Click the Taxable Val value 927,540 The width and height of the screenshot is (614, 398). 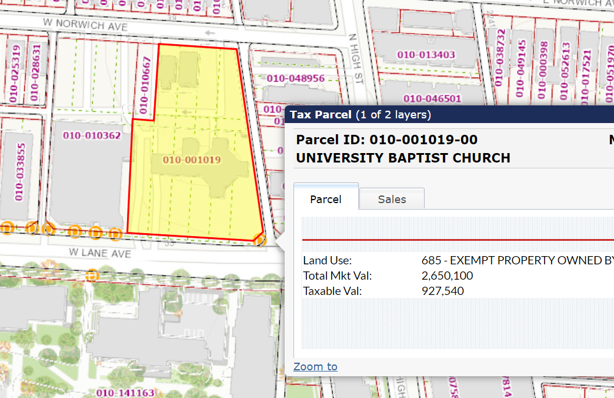(442, 291)
